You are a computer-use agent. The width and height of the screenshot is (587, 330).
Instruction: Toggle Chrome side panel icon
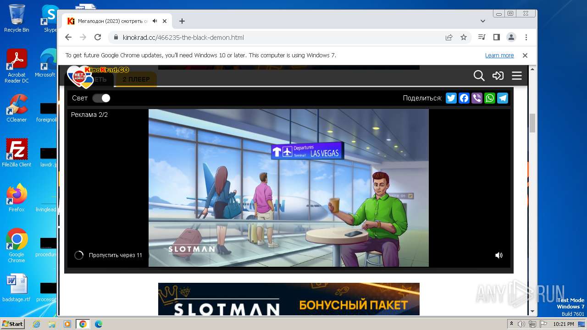click(x=496, y=37)
